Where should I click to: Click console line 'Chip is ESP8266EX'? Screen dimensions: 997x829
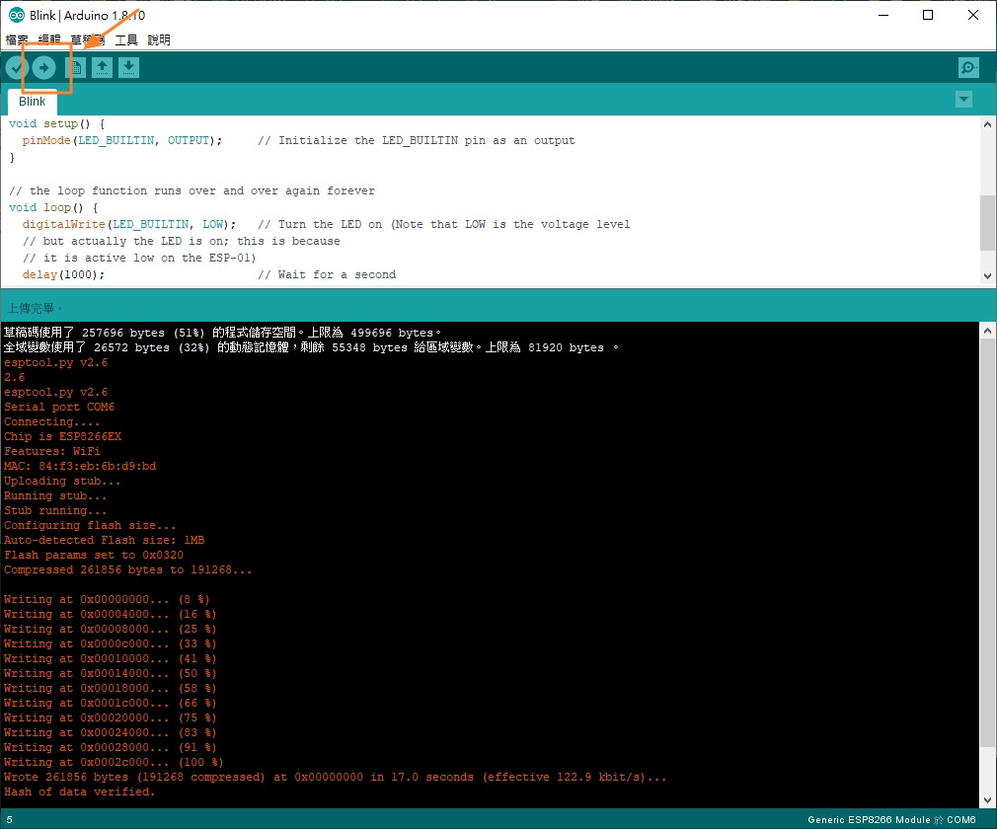(x=62, y=437)
